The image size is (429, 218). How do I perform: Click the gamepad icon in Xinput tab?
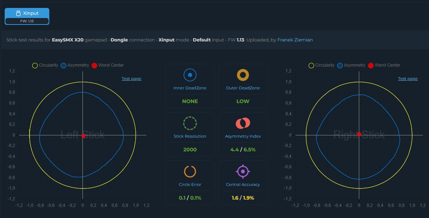pyautogui.click(x=18, y=13)
